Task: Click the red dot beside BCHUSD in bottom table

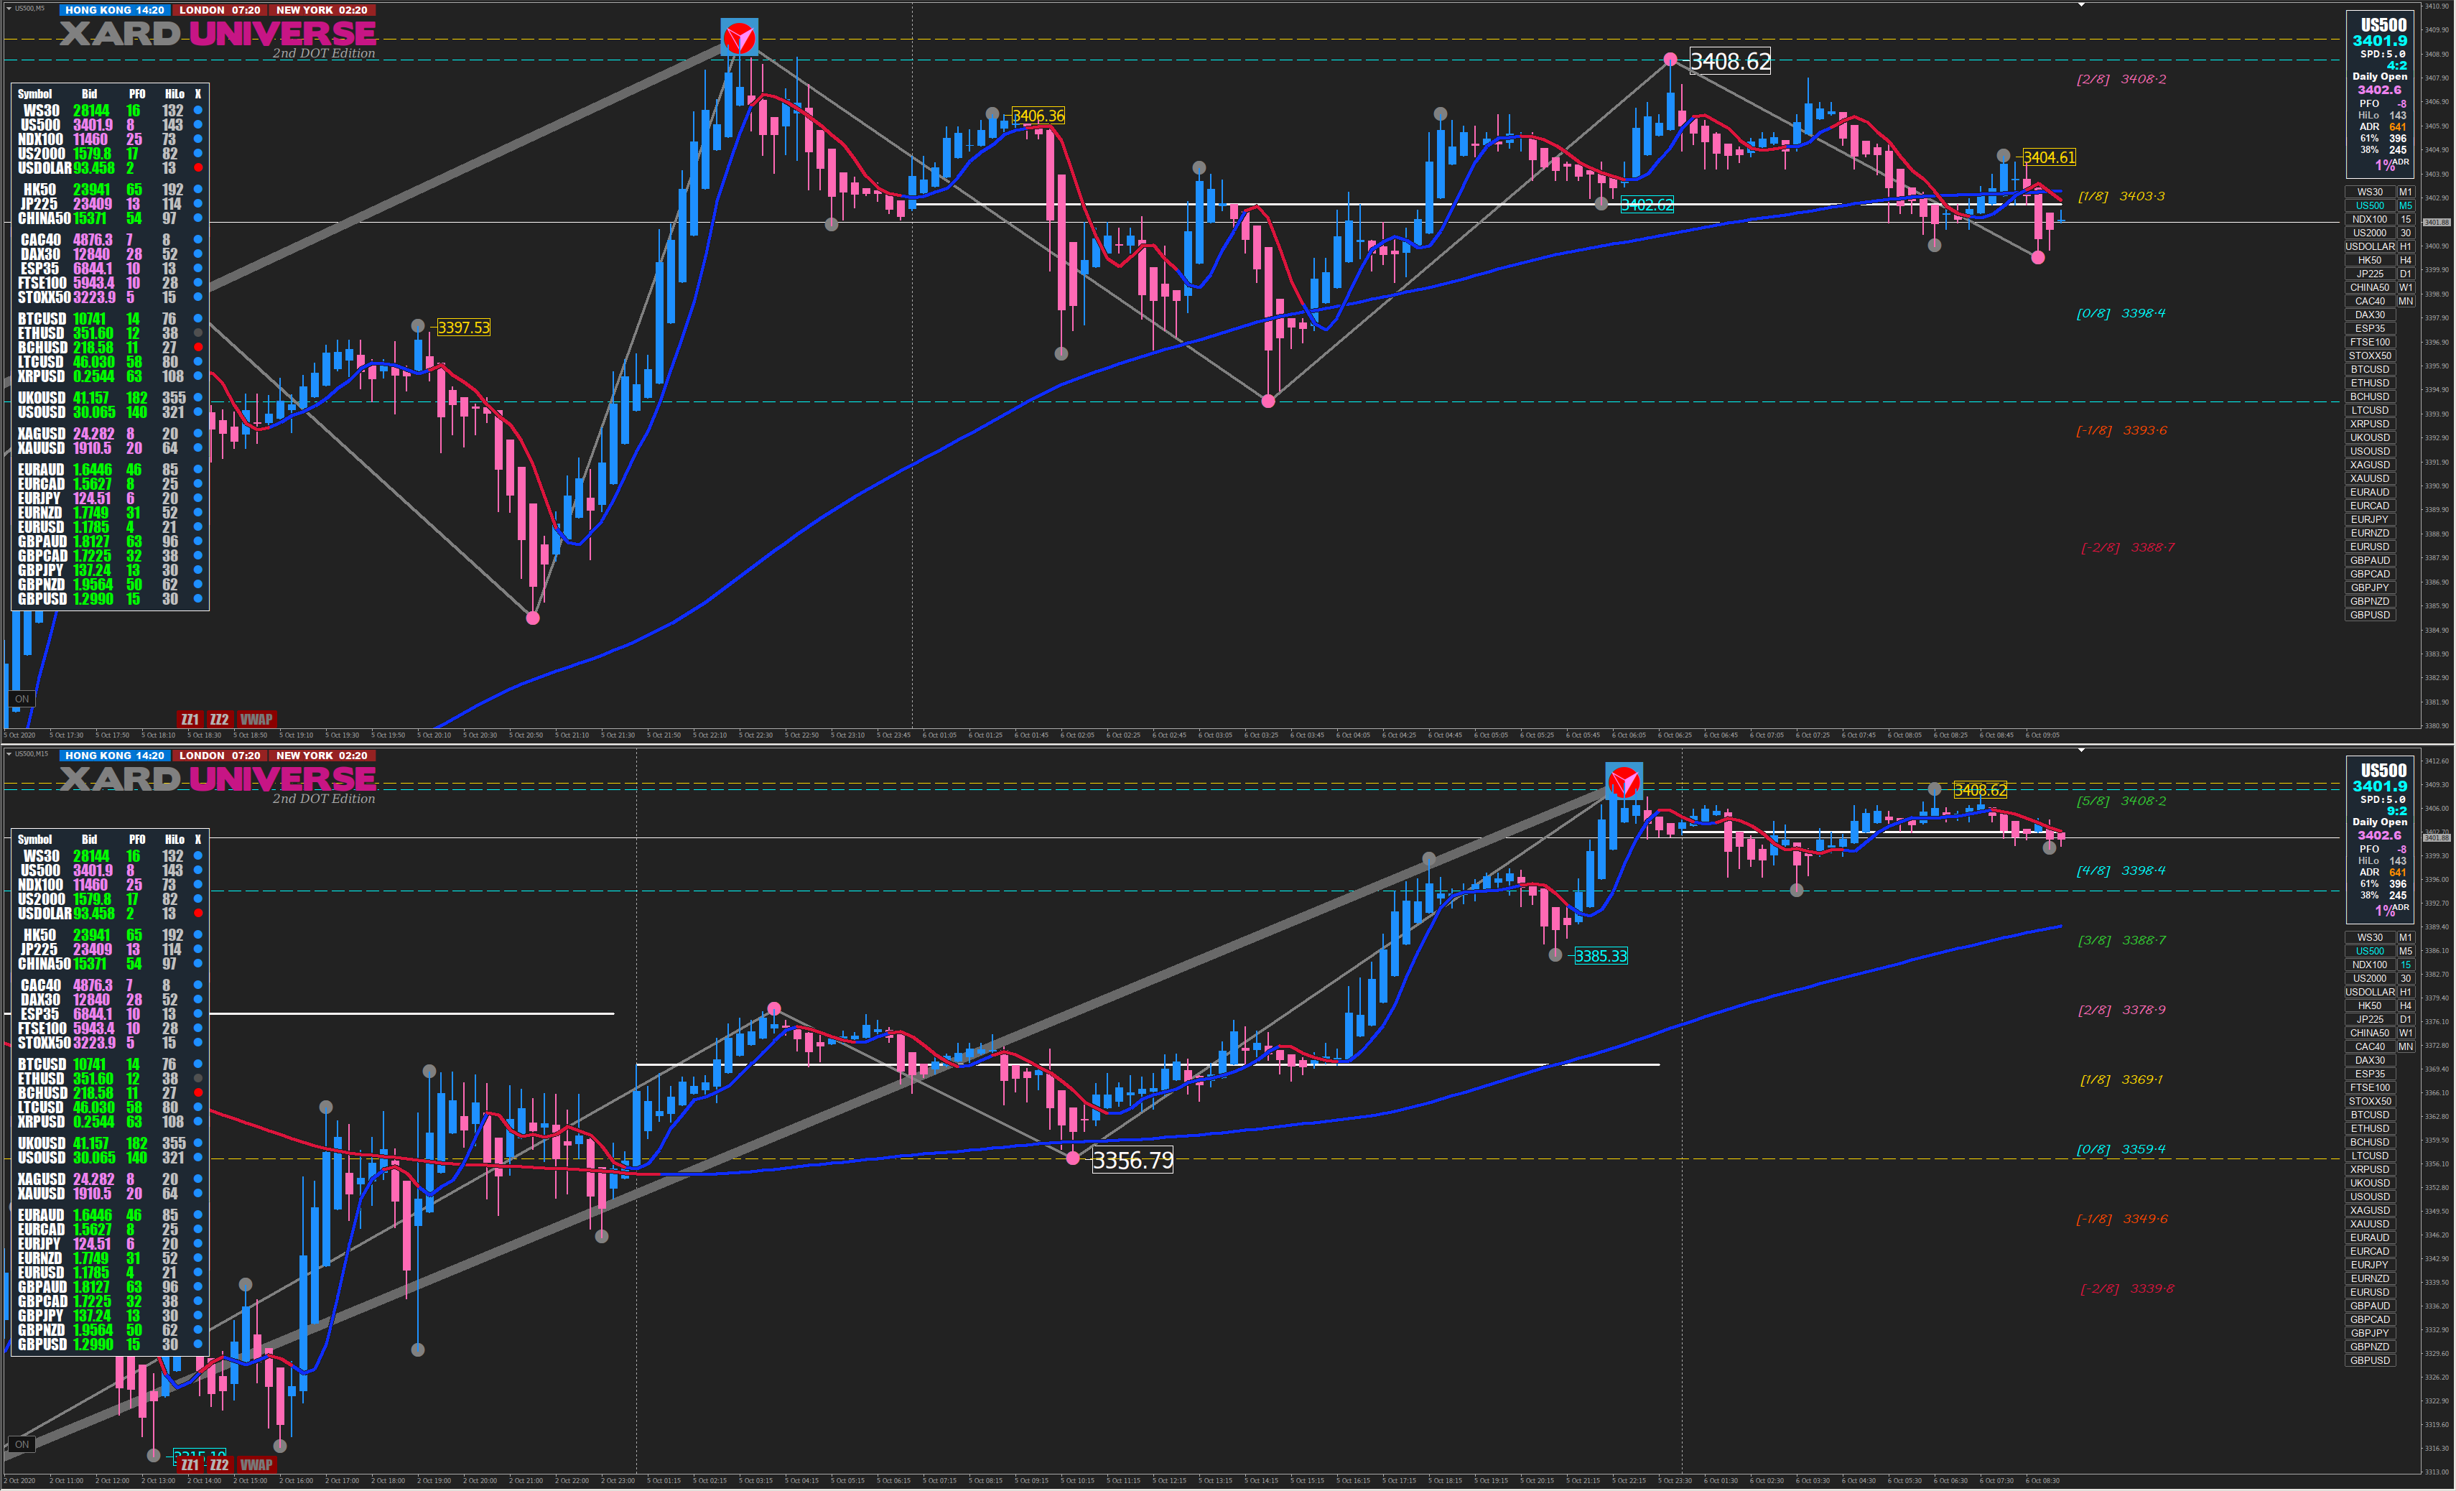Action: tap(198, 1092)
